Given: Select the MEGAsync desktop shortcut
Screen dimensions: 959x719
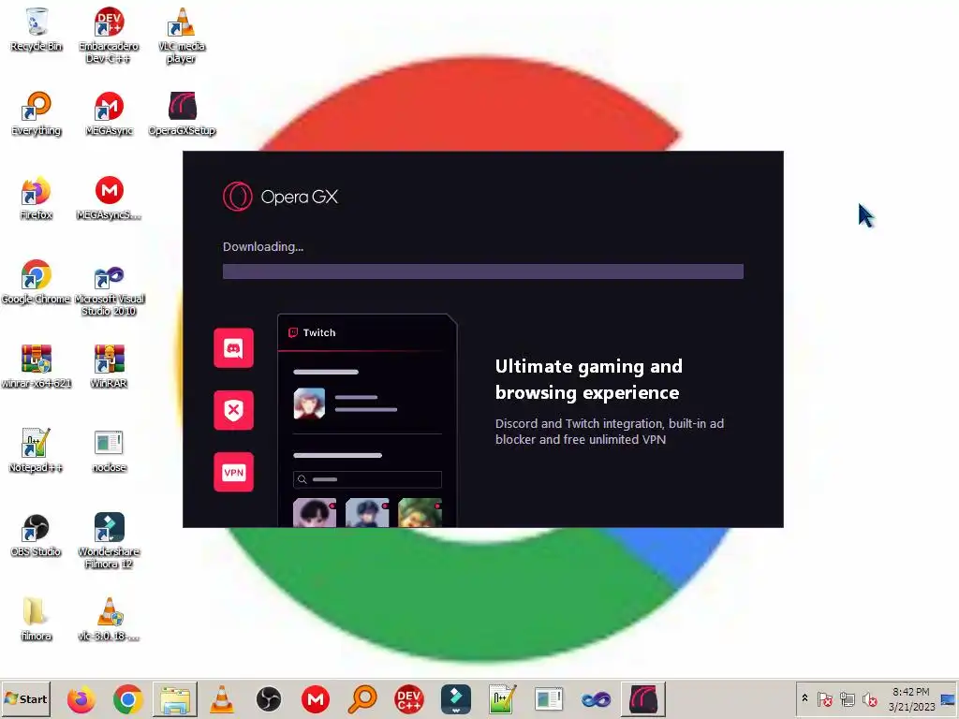Looking at the screenshot, I should (x=109, y=113).
